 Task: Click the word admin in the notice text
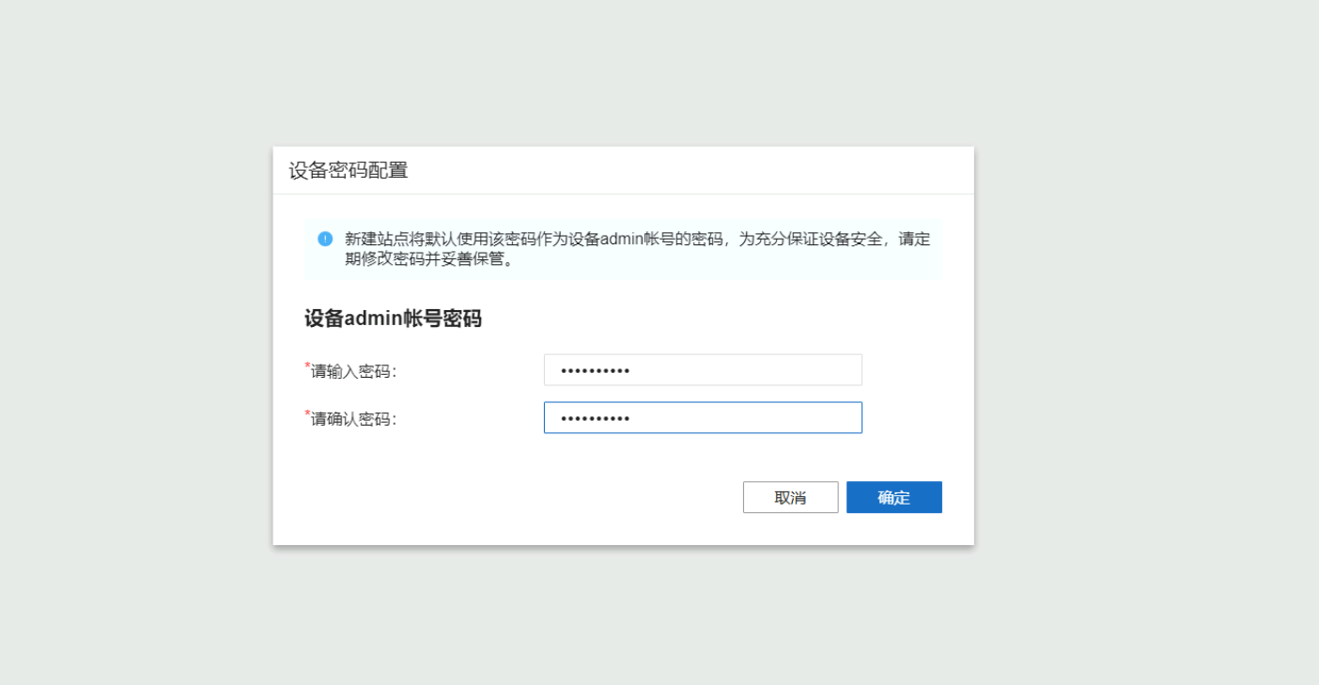click(x=620, y=239)
